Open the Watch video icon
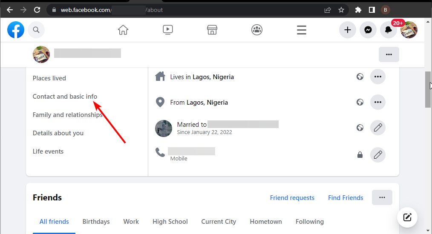This screenshot has width=432, height=234. point(168,30)
